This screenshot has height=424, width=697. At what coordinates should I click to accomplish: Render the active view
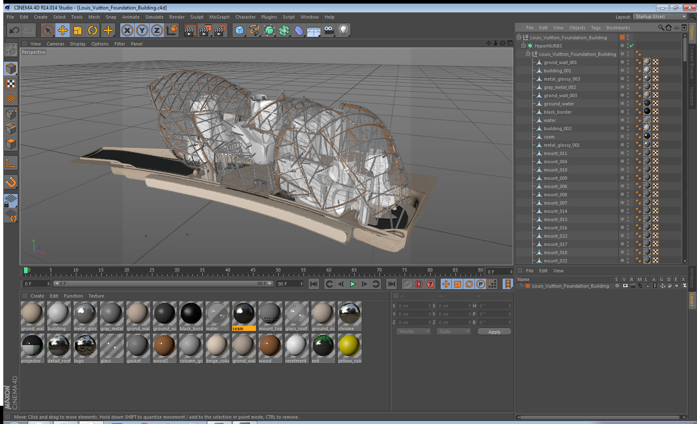click(190, 30)
